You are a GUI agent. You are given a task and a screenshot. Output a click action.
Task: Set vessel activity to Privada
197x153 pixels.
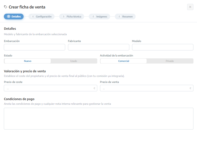click(170, 61)
